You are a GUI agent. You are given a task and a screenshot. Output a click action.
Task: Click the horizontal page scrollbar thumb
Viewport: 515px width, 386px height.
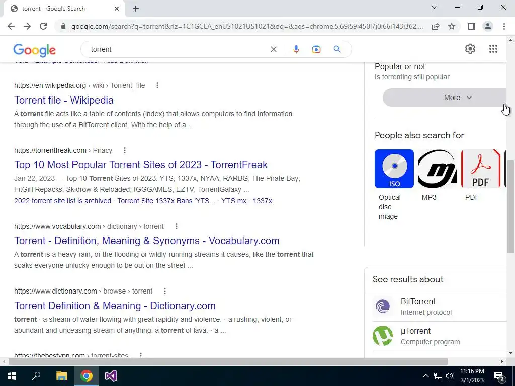pyautogui.click(x=228, y=361)
